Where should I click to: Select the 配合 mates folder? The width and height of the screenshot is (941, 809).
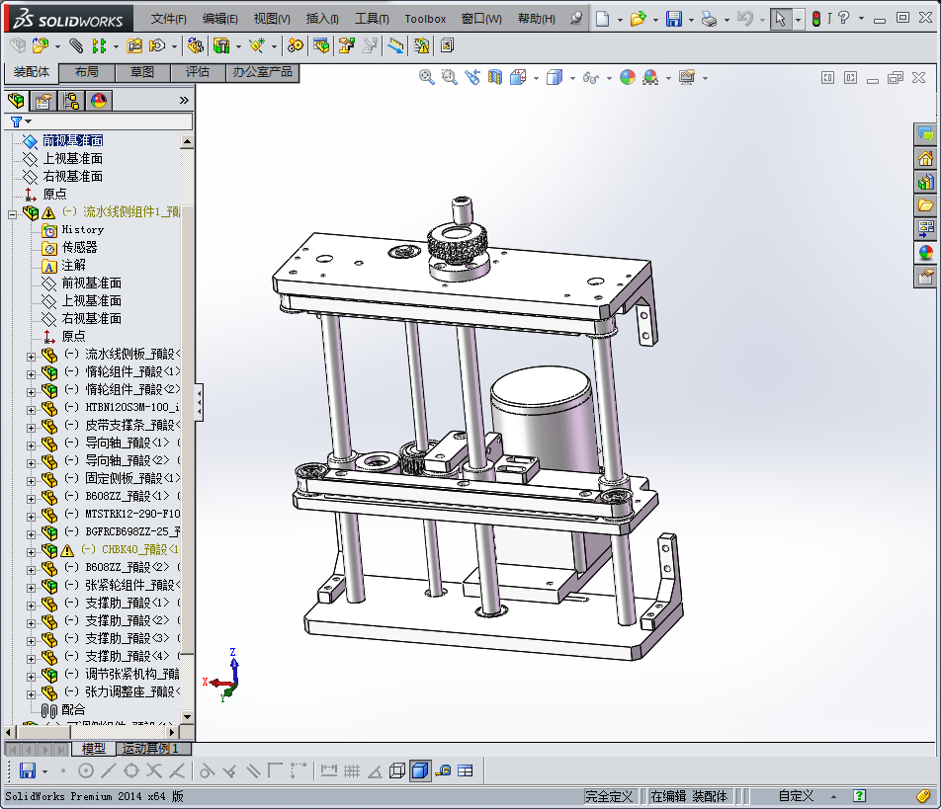coord(73,710)
